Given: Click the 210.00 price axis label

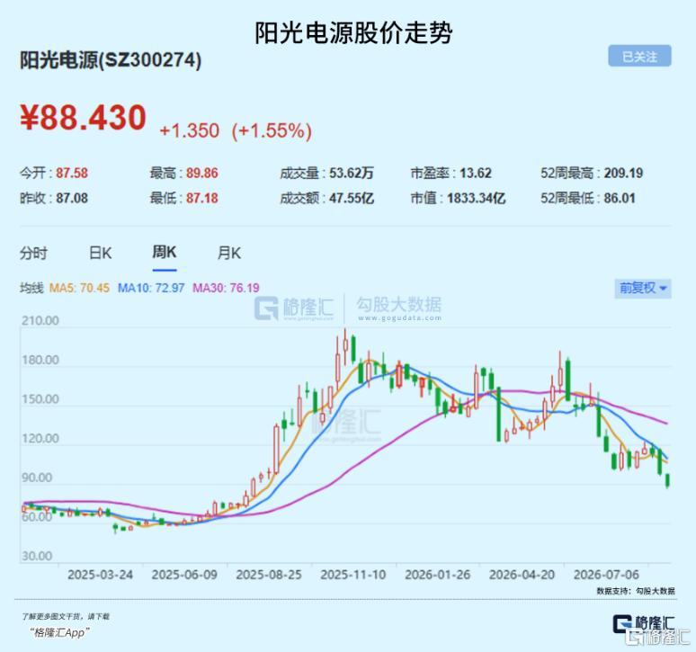Looking at the screenshot, I should pyautogui.click(x=40, y=320).
